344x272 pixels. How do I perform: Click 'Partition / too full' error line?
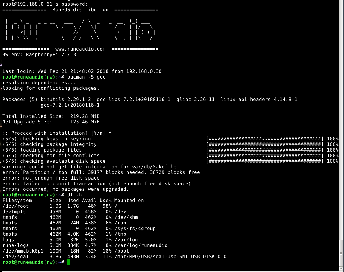point(101,172)
